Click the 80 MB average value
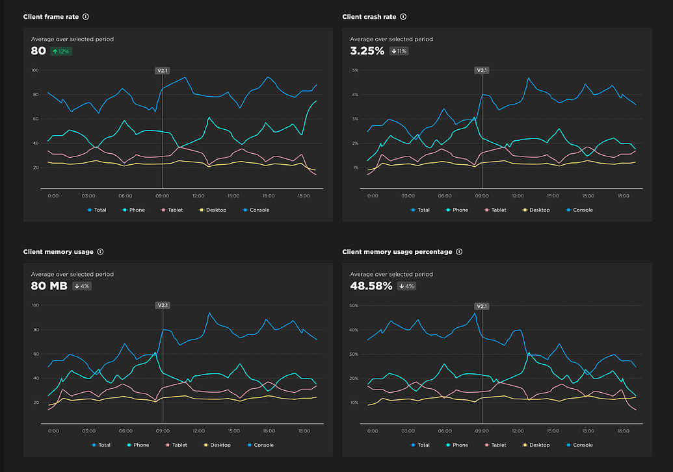 click(49, 286)
